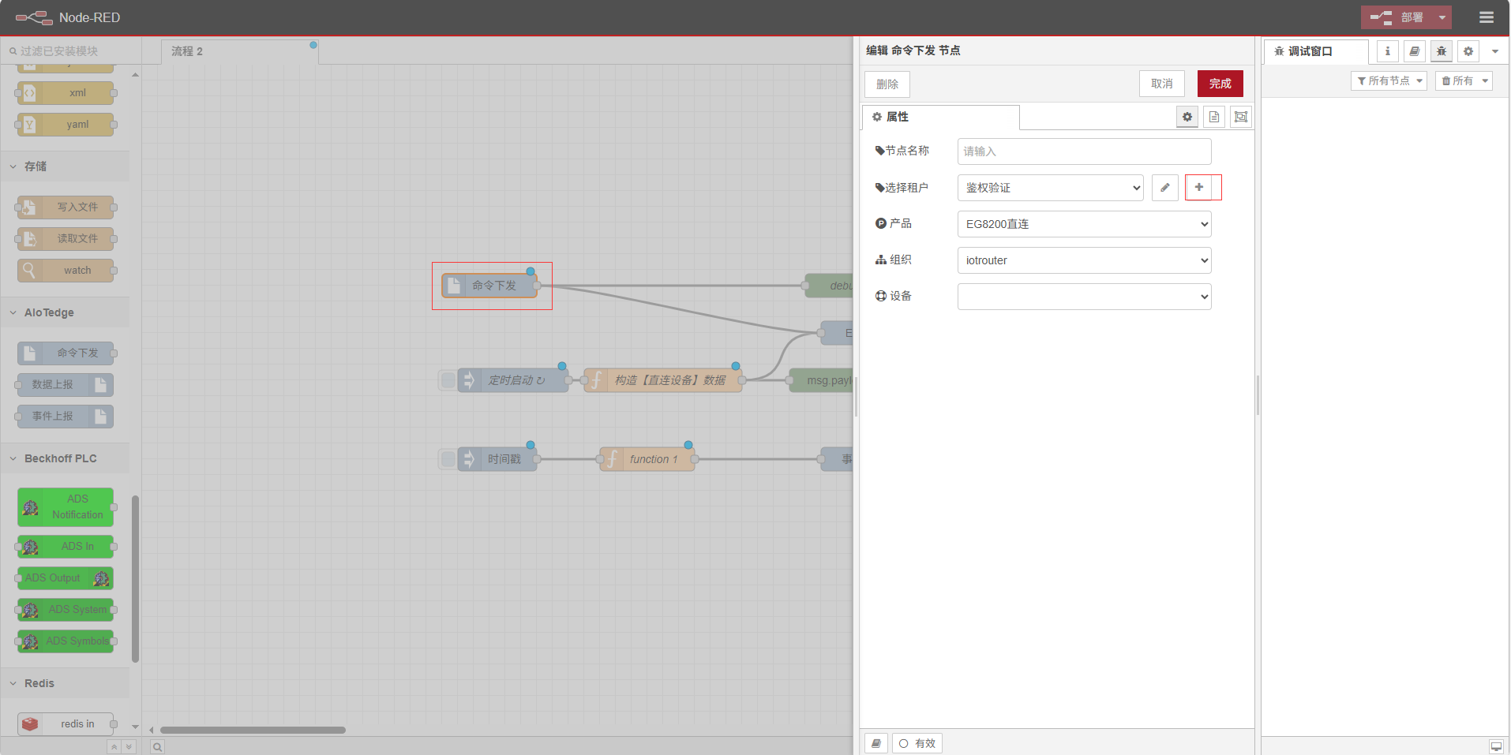This screenshot has height=755, width=1511.
Task: Toggle the 时间戳 inject node button
Action: pos(448,459)
